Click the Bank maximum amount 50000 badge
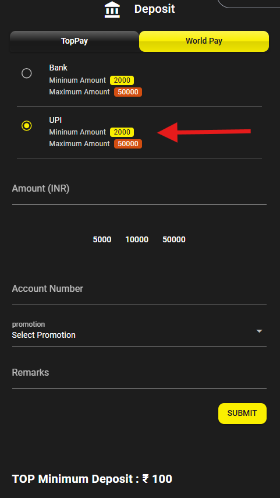The width and height of the screenshot is (280, 498). point(128,92)
